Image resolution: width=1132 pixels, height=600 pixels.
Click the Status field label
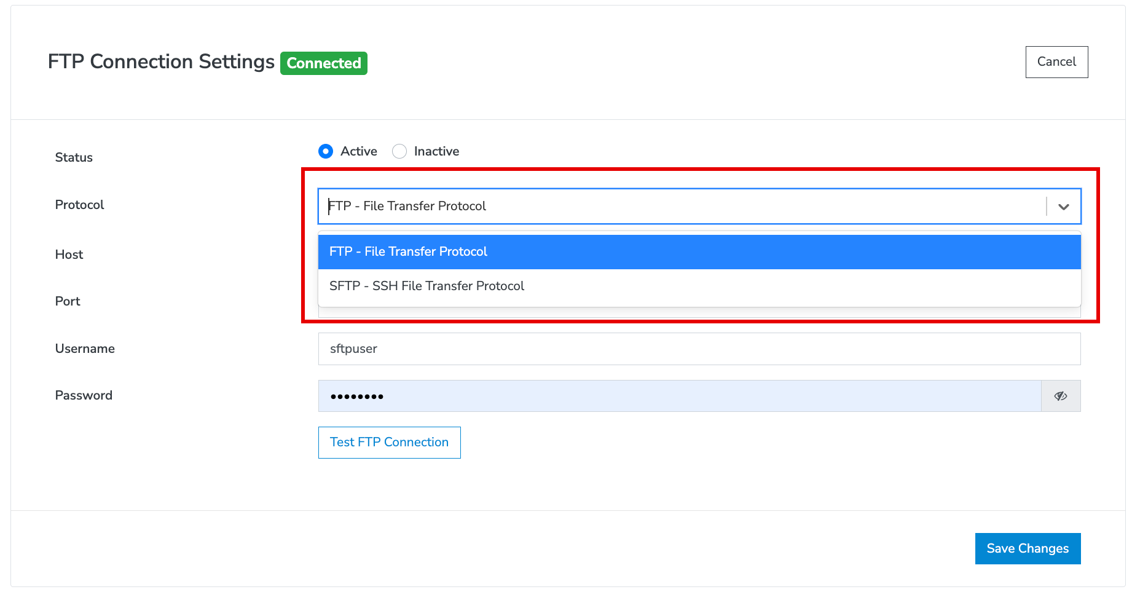point(74,157)
